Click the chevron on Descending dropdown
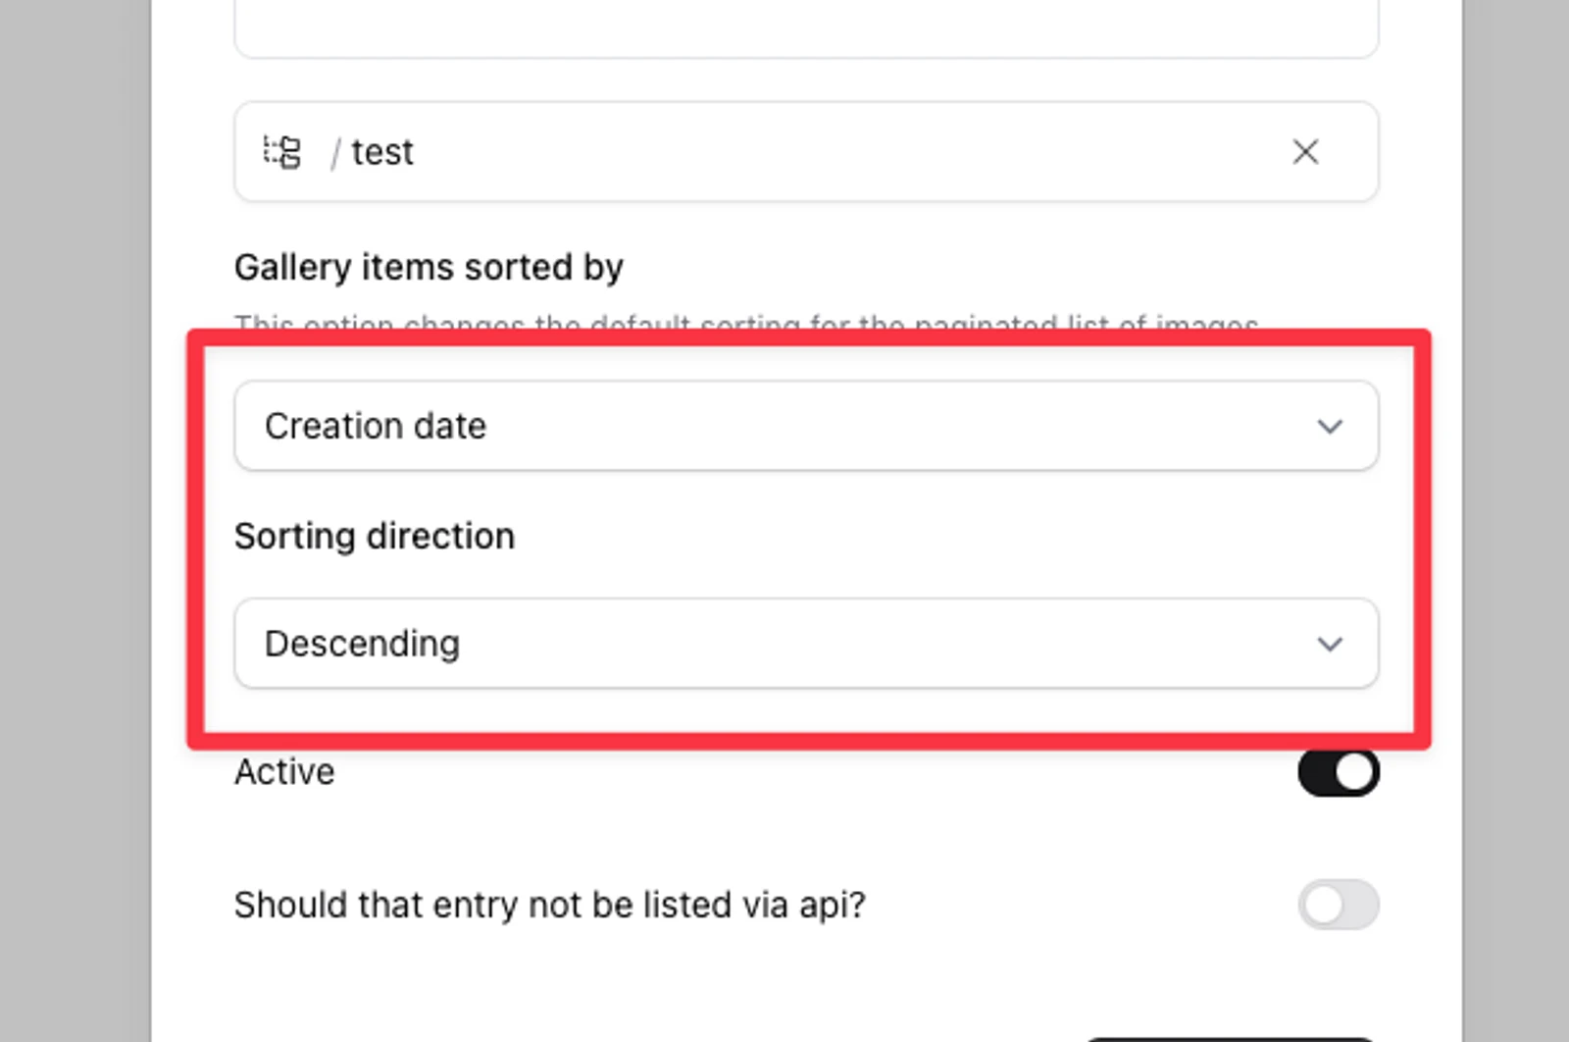 click(1330, 645)
